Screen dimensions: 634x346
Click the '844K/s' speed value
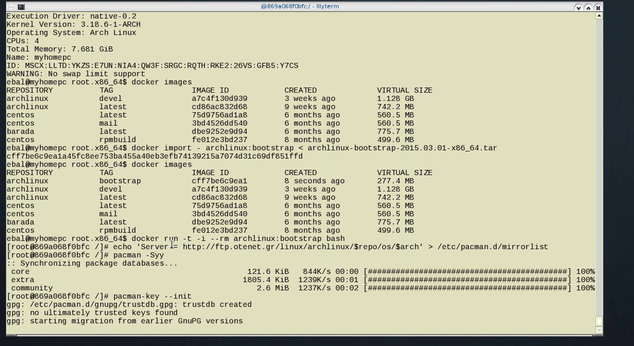click(317, 272)
